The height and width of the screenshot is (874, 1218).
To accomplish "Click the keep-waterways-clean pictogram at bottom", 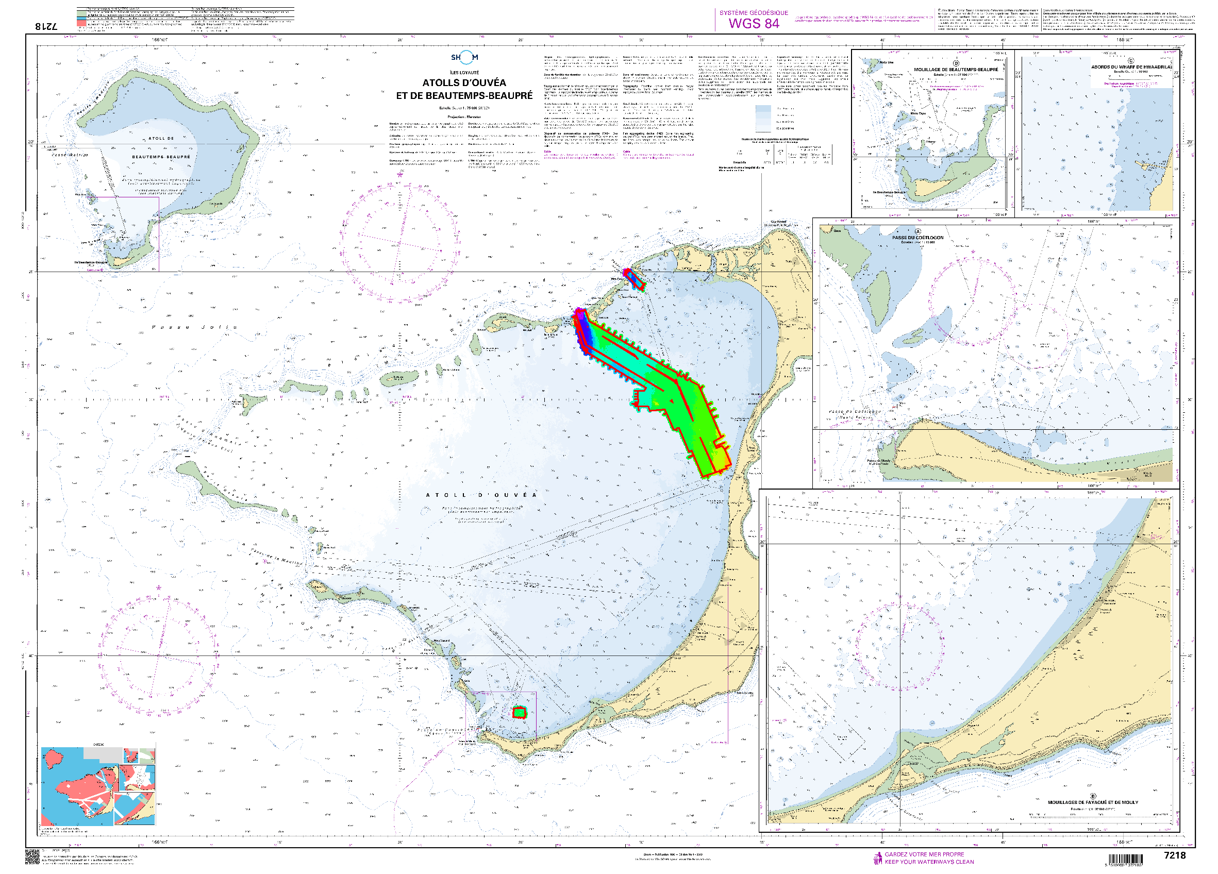I will click(878, 858).
